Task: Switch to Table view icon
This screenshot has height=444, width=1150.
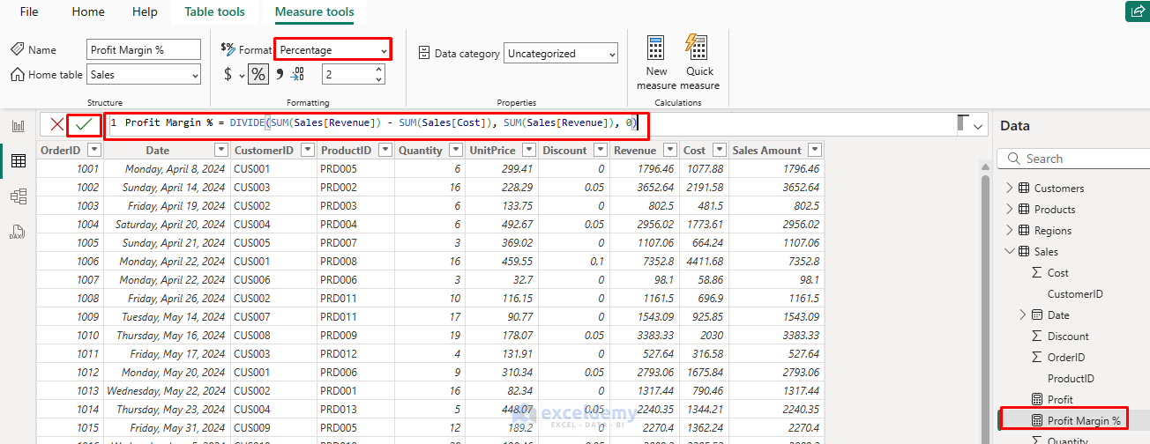Action: [x=18, y=161]
